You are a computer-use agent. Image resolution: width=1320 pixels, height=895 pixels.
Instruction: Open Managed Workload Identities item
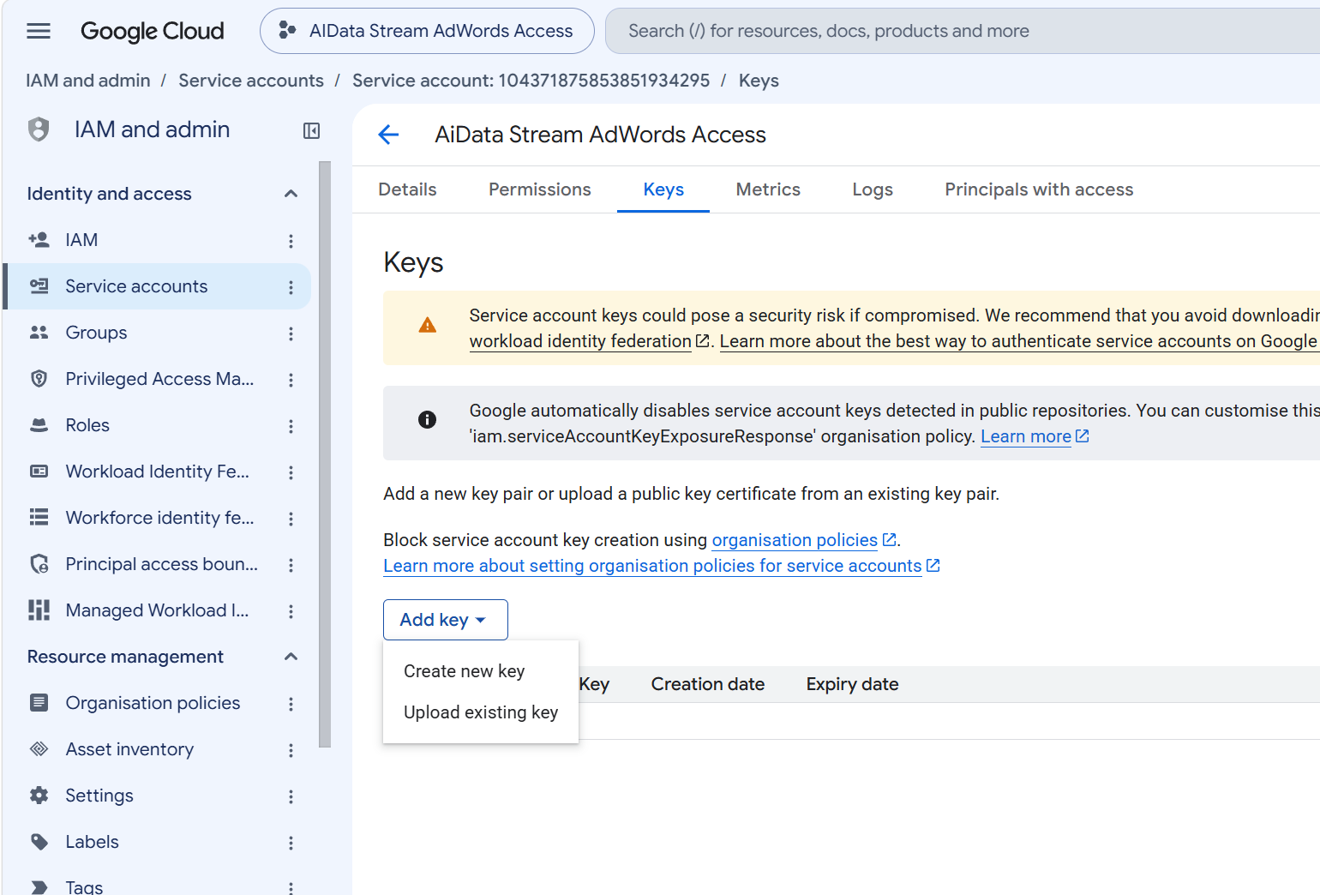(x=157, y=610)
